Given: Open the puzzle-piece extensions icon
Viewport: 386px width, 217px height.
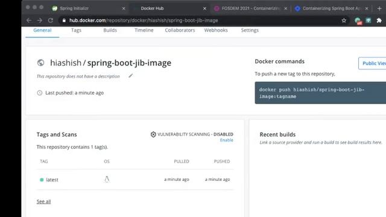Looking at the screenshot, I should [x=379, y=20].
